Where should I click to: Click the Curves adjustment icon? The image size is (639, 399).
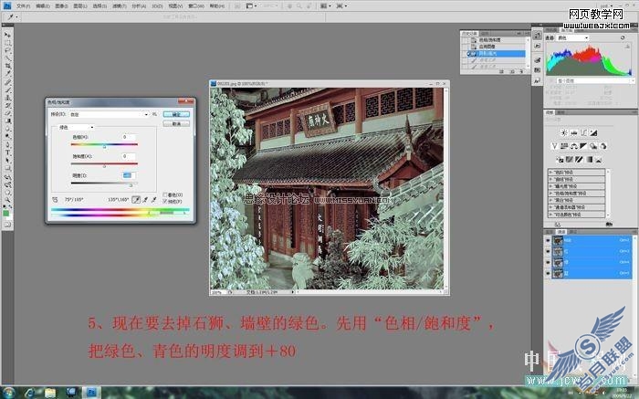[x=584, y=133]
